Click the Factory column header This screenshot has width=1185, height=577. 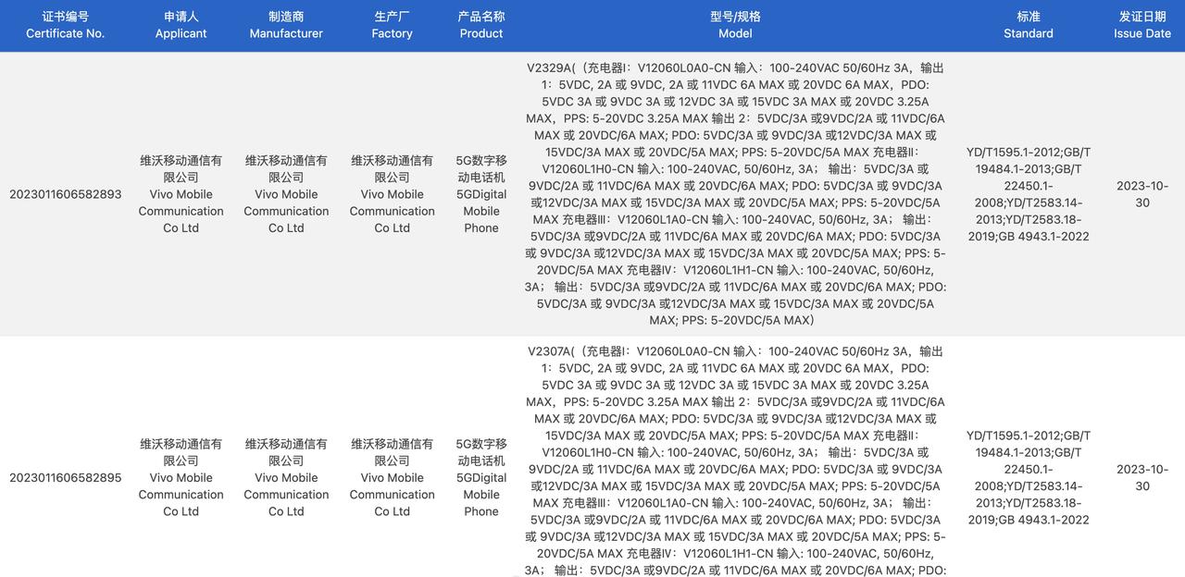coord(392,25)
